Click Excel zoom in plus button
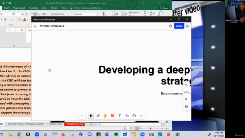This screenshot has width=245, height=138. pos(162,128)
